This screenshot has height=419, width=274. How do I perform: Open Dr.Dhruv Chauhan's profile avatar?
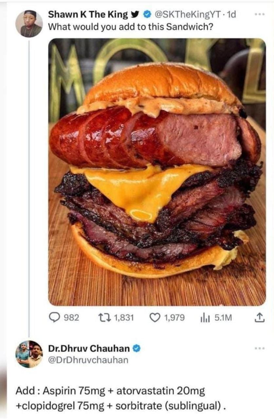(29, 354)
